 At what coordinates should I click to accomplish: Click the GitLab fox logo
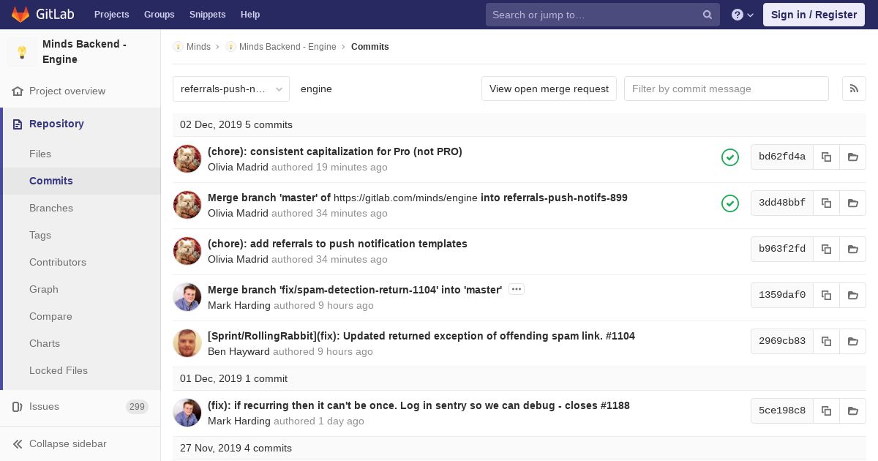click(20, 15)
